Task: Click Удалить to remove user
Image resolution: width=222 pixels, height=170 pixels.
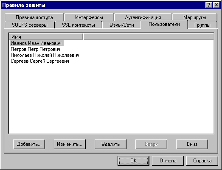Action: [x=110, y=144]
